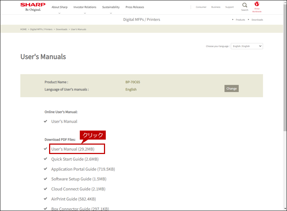The height and width of the screenshot is (211, 287).
Task: Expand the Investor Relations chevron
Action: click(85, 13)
